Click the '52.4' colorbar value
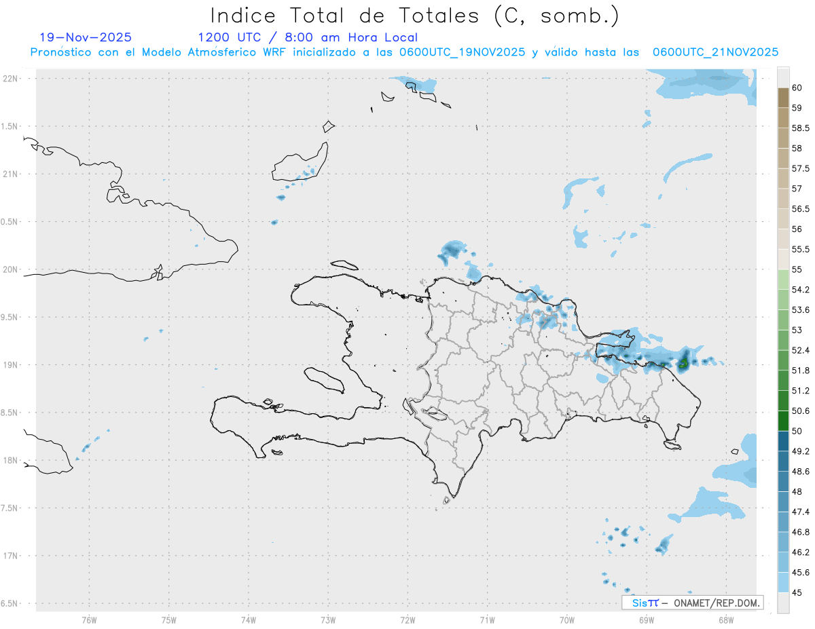The height and width of the screenshot is (629, 815). (x=800, y=350)
